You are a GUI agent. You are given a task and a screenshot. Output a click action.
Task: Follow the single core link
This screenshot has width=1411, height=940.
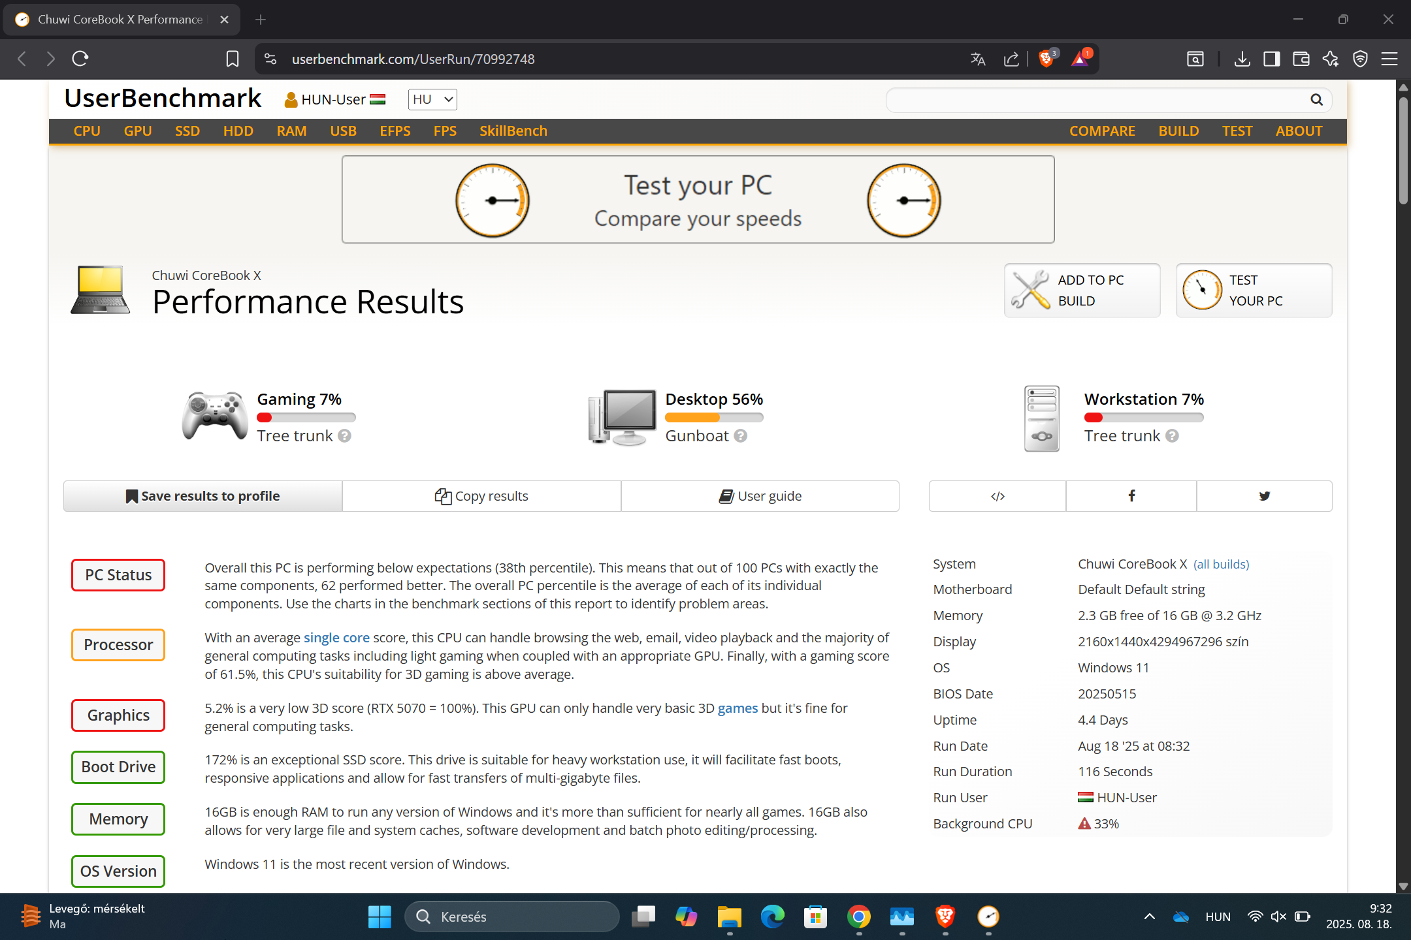(336, 638)
